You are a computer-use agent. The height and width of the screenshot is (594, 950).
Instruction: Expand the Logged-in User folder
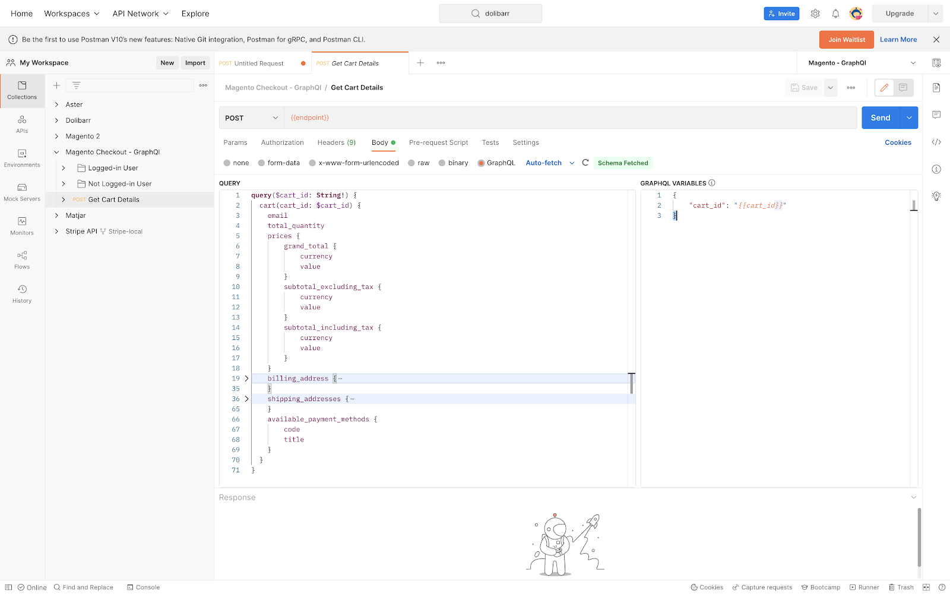coord(64,168)
